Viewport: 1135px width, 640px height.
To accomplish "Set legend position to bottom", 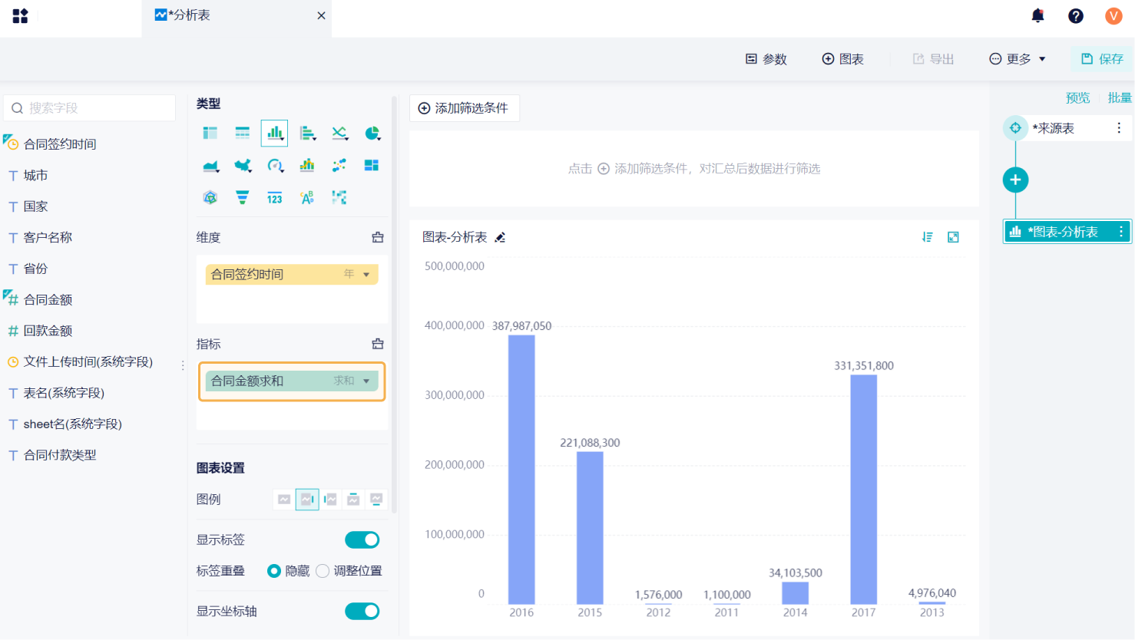I will [376, 500].
